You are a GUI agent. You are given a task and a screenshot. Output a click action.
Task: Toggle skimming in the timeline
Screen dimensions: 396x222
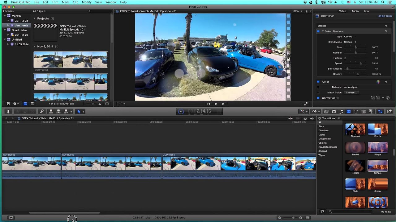[291, 118]
